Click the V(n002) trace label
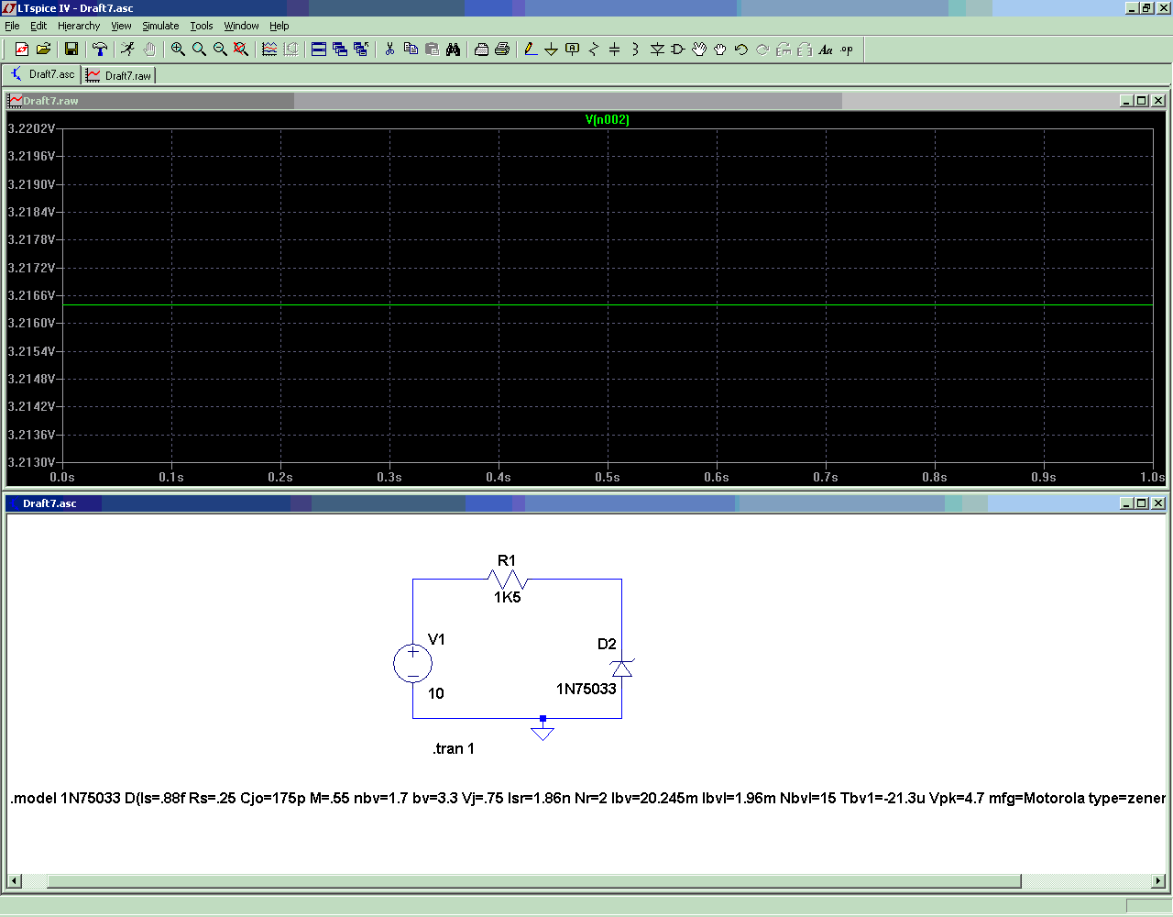Screen dimensions: 1173x917 tap(607, 120)
